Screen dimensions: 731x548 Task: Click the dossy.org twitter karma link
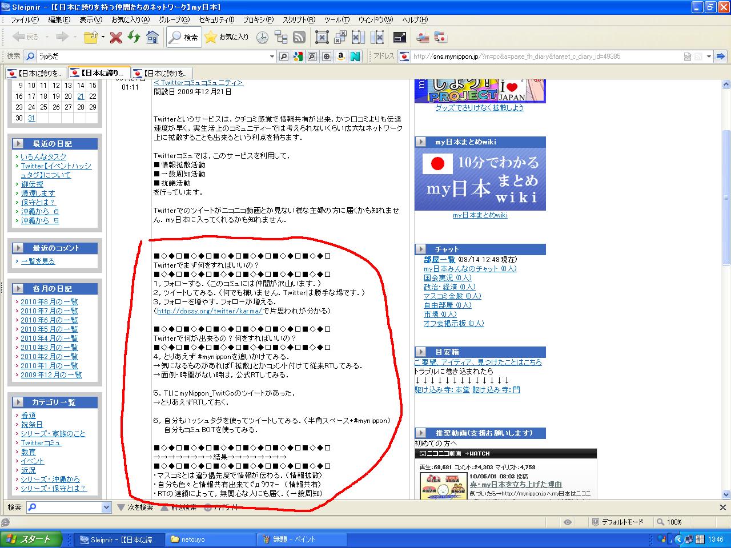click(210, 311)
